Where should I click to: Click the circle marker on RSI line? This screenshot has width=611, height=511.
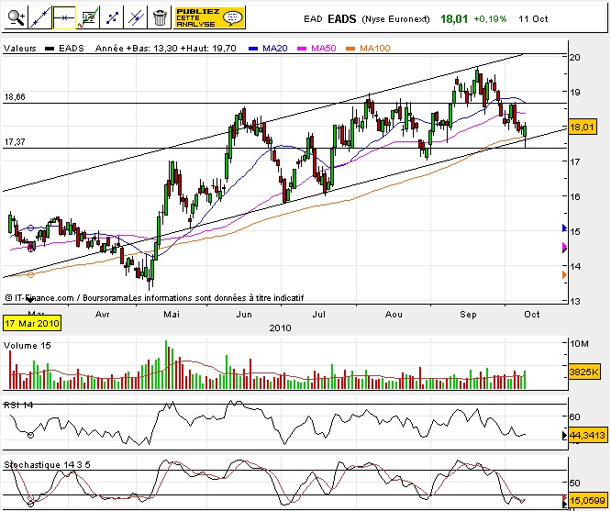pyautogui.click(x=31, y=435)
